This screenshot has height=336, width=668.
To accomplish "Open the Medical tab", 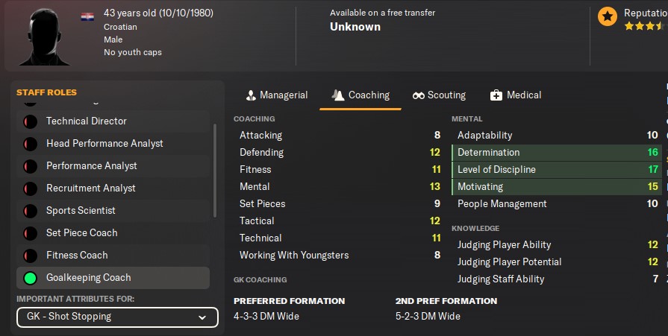I will tap(523, 95).
